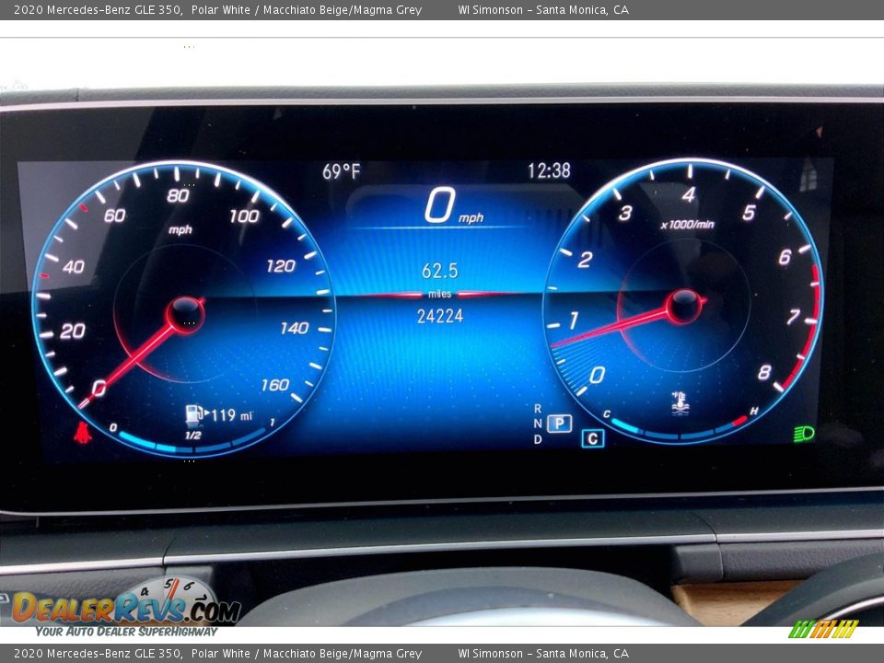884x663 pixels.
Task: Tap the 12:38 clock display
Action: pyautogui.click(x=549, y=170)
